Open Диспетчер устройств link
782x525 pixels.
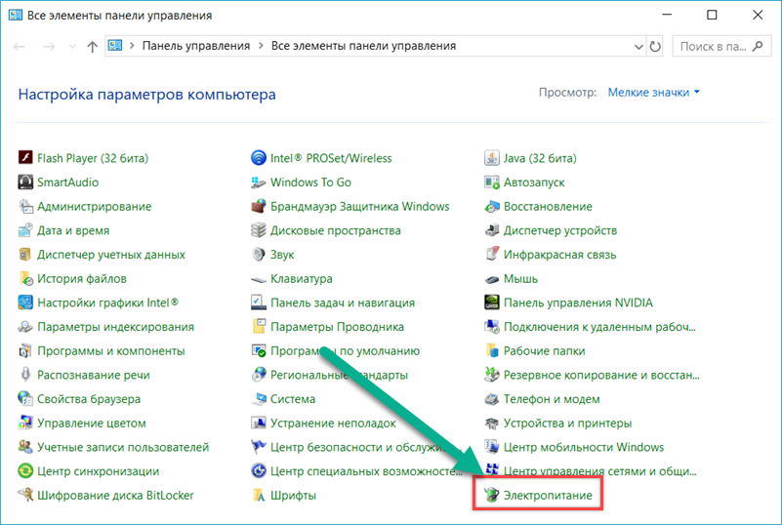[x=560, y=230]
